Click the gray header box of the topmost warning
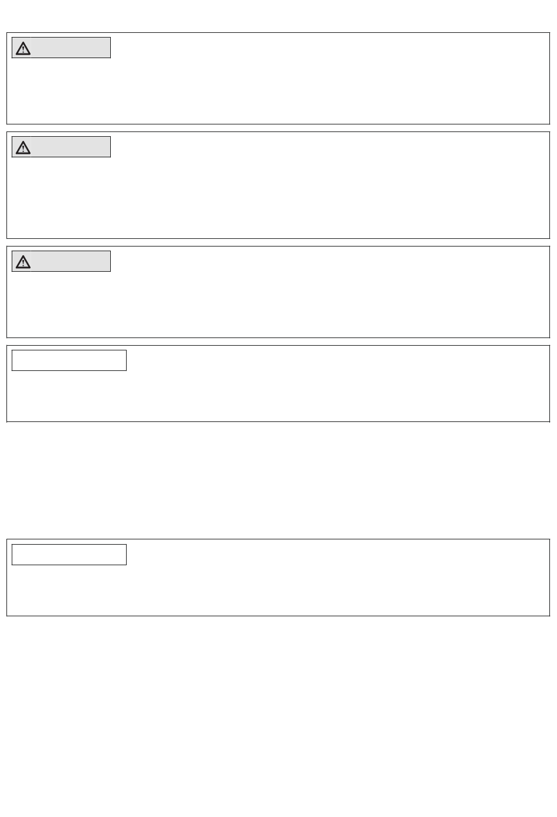The width and height of the screenshot is (557, 817). tap(61, 48)
